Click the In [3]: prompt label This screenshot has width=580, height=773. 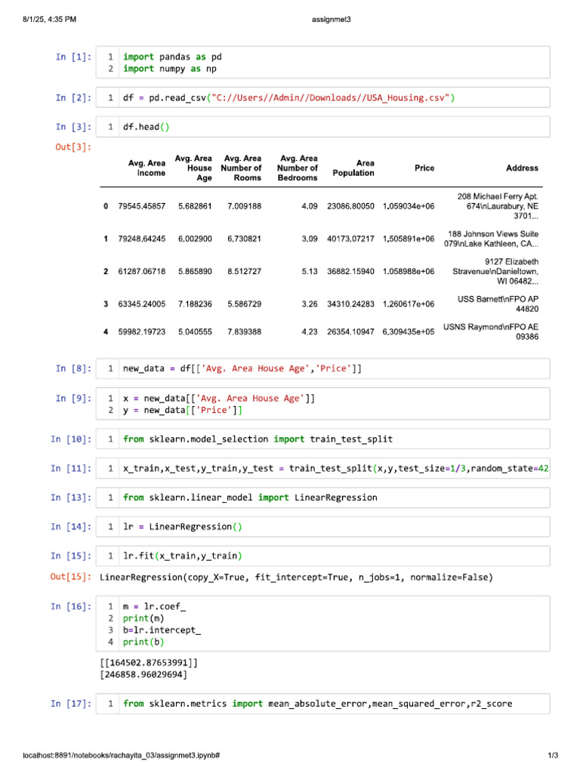[73, 127]
